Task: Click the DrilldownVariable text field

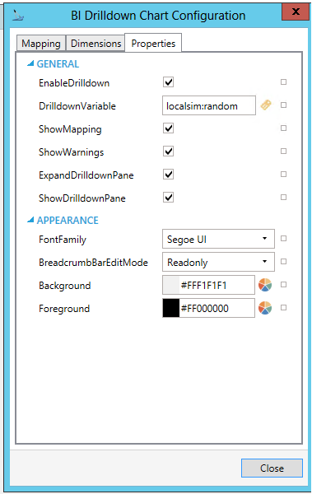Action: pos(209,105)
